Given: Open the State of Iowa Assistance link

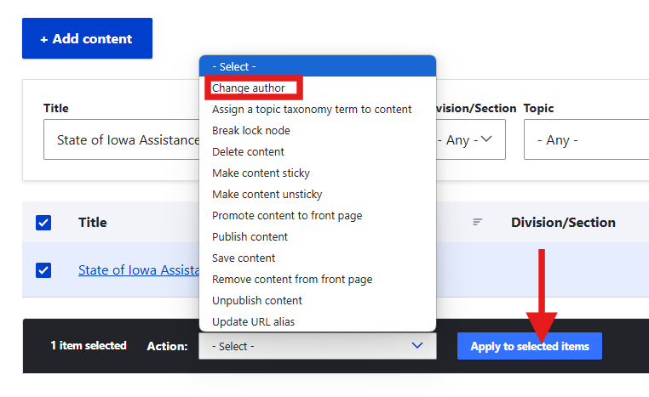Looking at the screenshot, I should coord(138,270).
